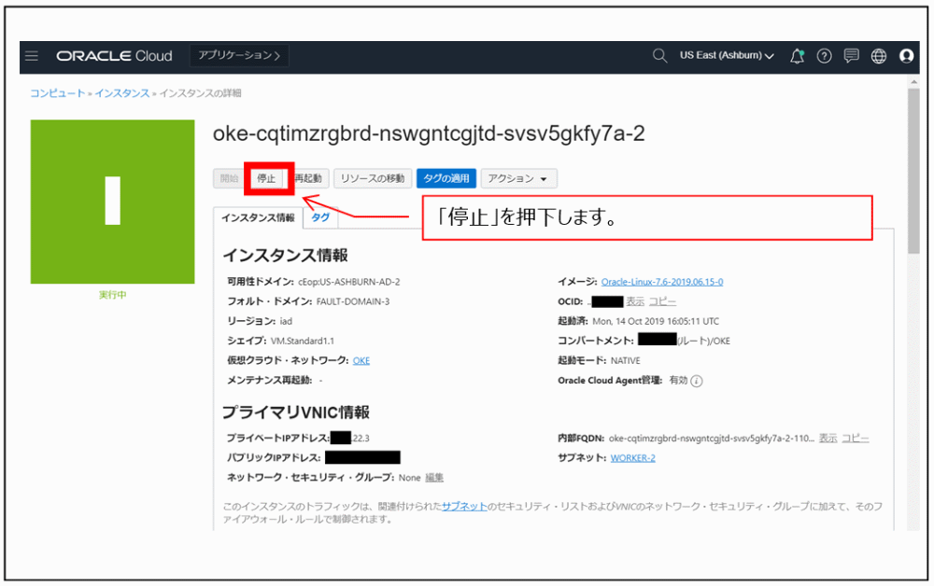Viewport: 934px width, 586px height.
Task: Open the search magnifier icon
Action: coord(660,56)
